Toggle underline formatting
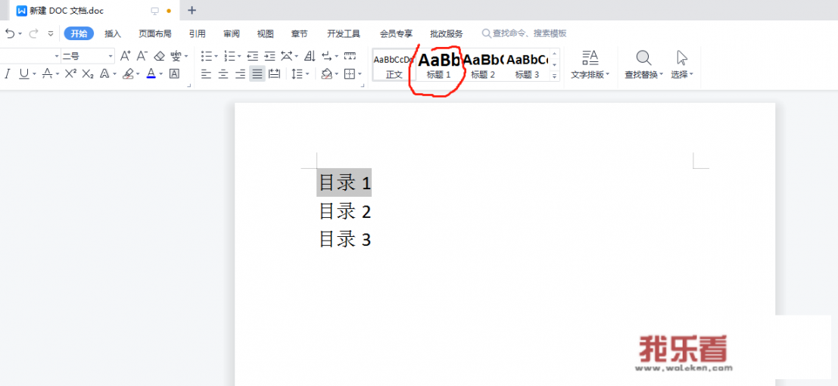This screenshot has width=838, height=386. (x=24, y=73)
